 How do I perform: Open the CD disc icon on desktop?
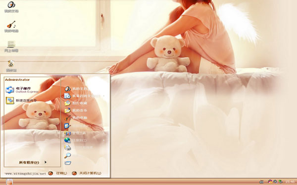point(11,7)
